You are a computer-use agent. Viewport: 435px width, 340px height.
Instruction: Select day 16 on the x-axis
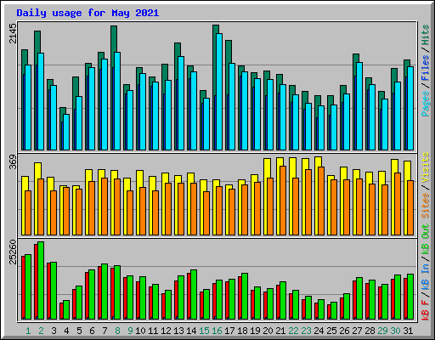tap(217, 331)
